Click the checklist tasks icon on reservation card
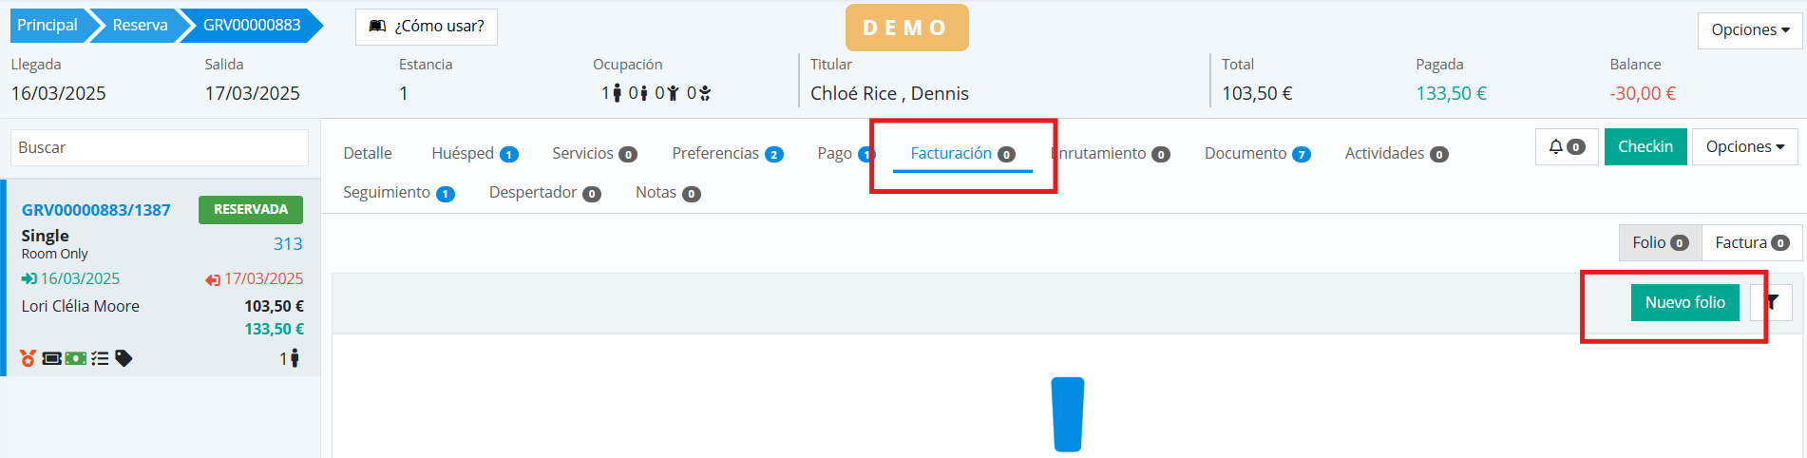Image resolution: width=1807 pixels, height=458 pixels. 100,358
